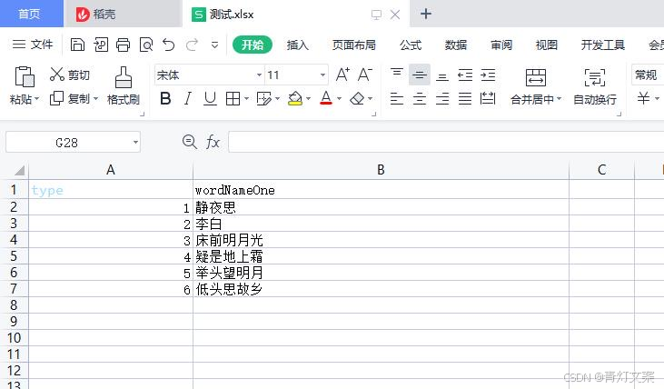Select the Format Painter (格式刷) tool
664x389 pixels.
[x=124, y=86]
